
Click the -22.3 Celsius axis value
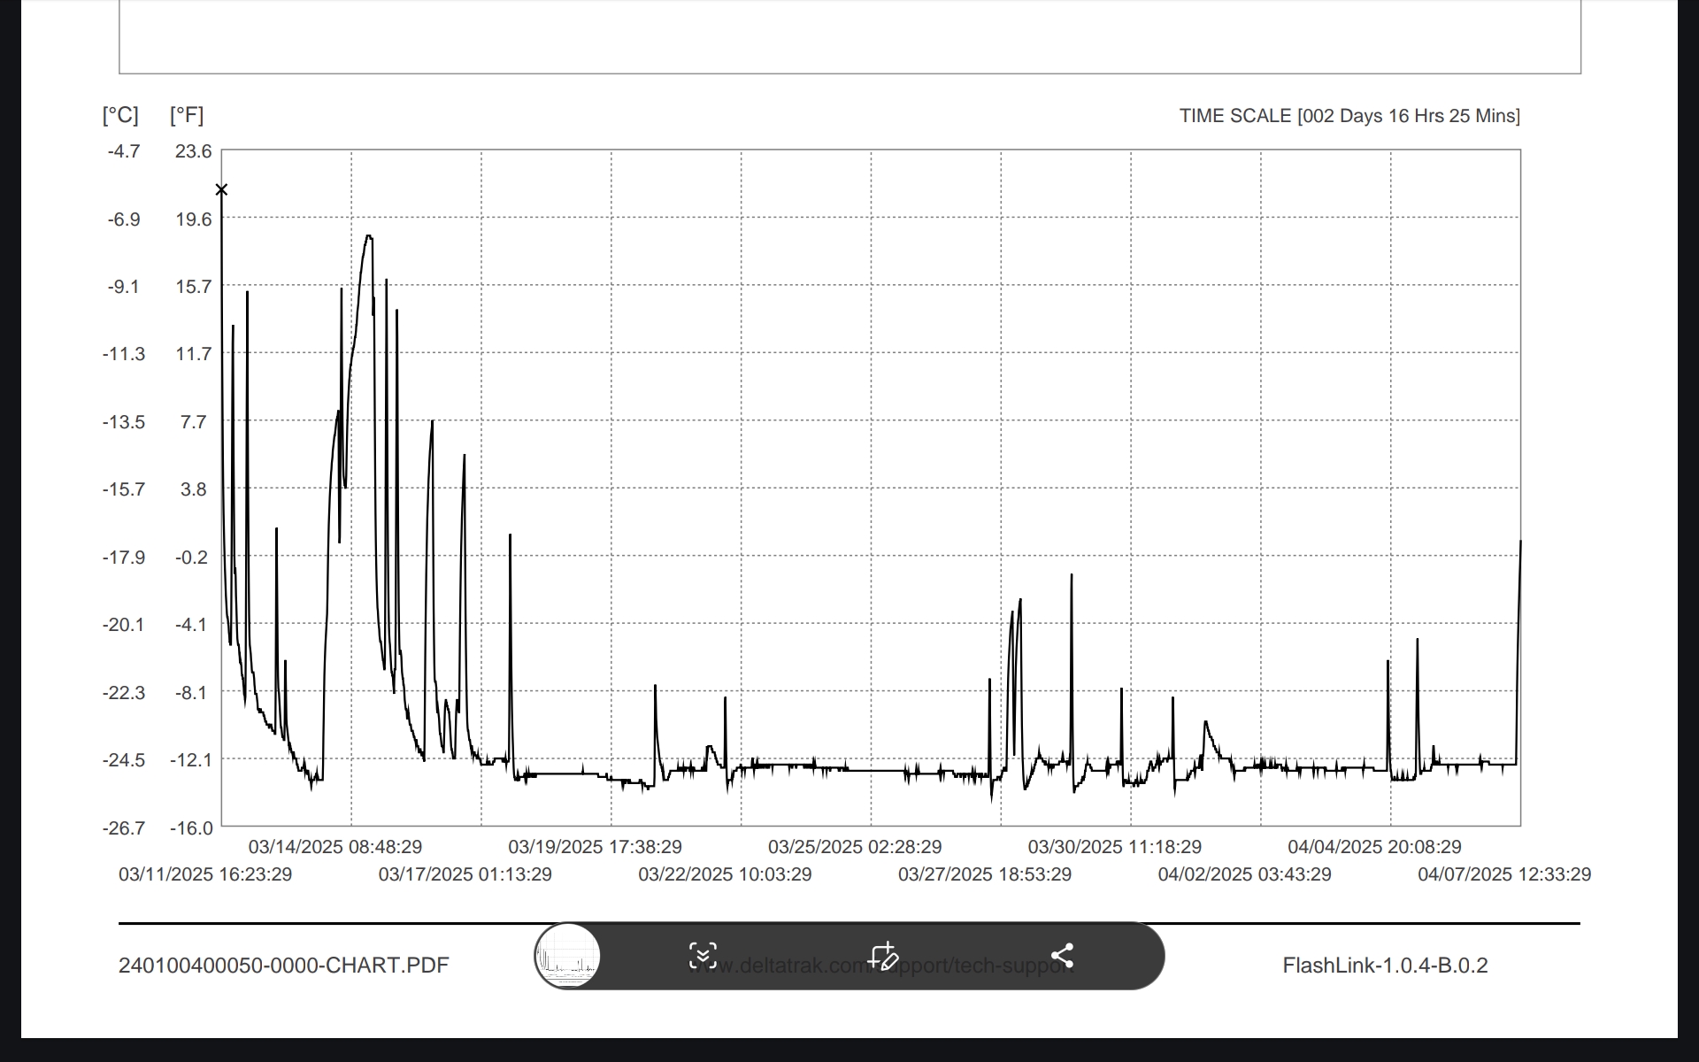[124, 693]
